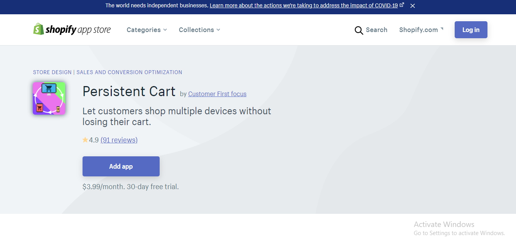516x237 pixels.
Task: Open the Persistent Cart app icon
Action: coord(49,98)
